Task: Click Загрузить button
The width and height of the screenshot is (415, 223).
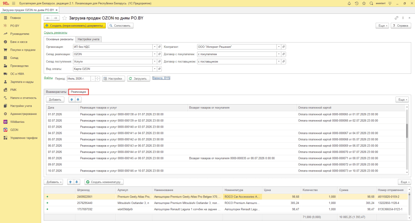Action: (x=139, y=79)
